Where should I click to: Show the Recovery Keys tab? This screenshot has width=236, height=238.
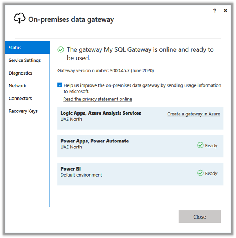[x=23, y=111]
